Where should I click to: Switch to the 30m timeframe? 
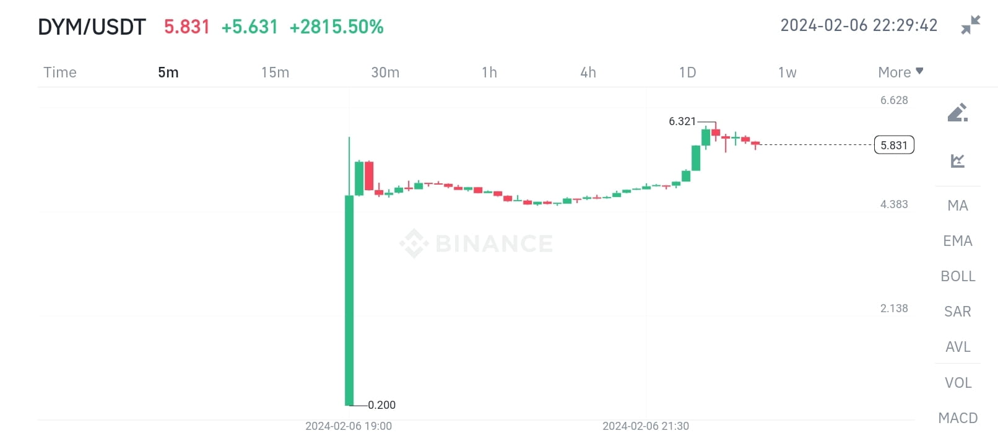385,72
